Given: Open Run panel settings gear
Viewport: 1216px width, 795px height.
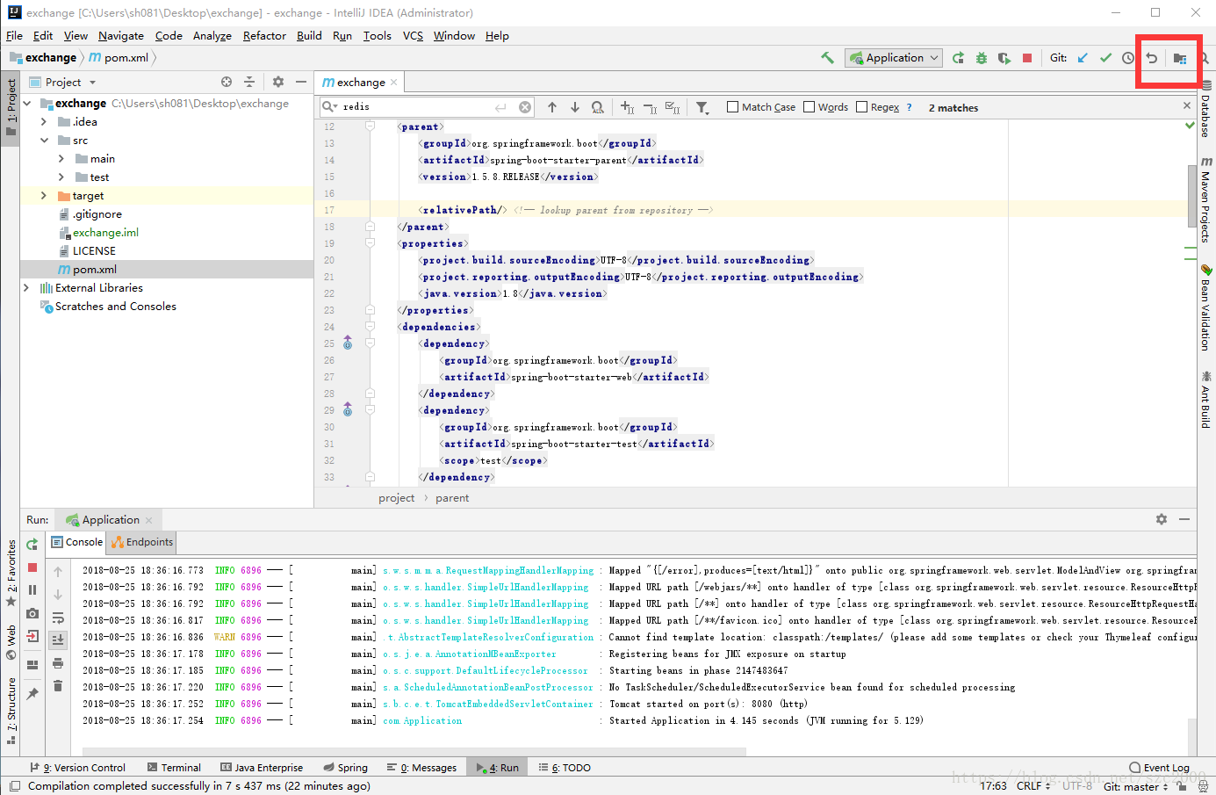Looking at the screenshot, I should pyautogui.click(x=1162, y=519).
